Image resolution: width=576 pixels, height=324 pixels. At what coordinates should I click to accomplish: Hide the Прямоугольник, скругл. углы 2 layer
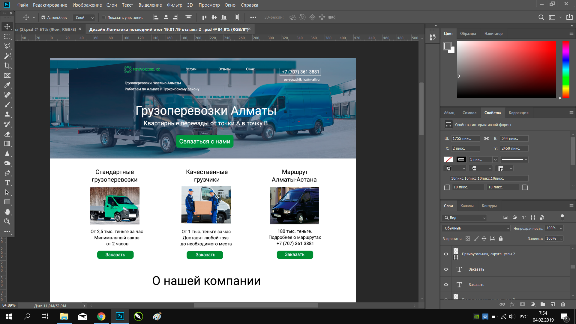(446, 254)
